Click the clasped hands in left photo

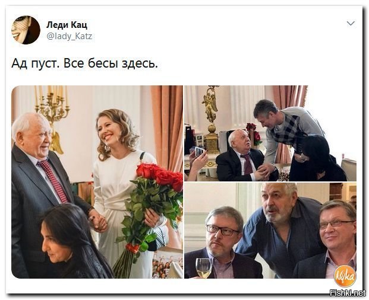click(98, 221)
